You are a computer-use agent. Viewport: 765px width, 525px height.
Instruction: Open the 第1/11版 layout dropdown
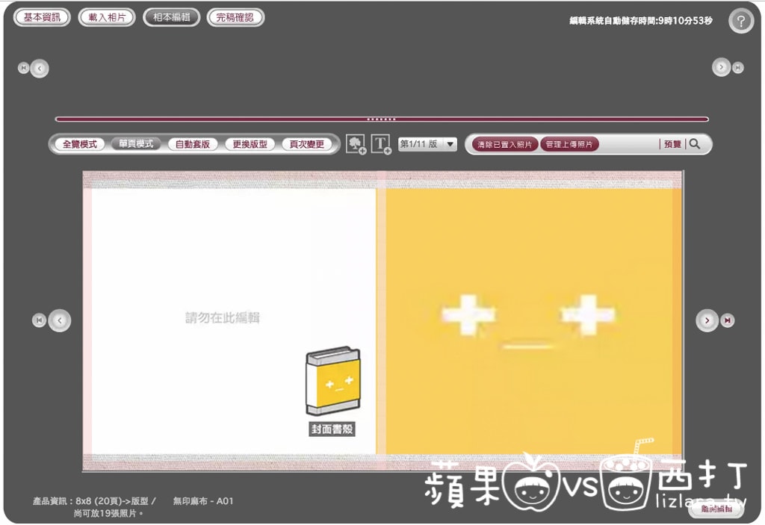(x=427, y=144)
